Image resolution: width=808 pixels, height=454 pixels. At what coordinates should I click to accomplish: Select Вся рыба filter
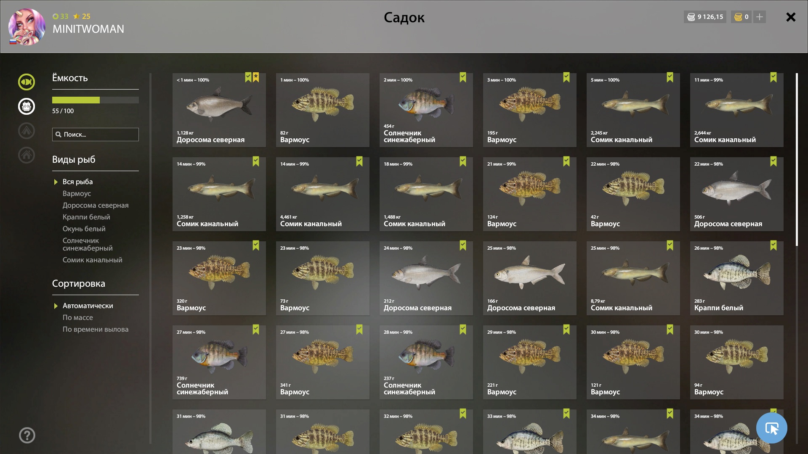(78, 182)
